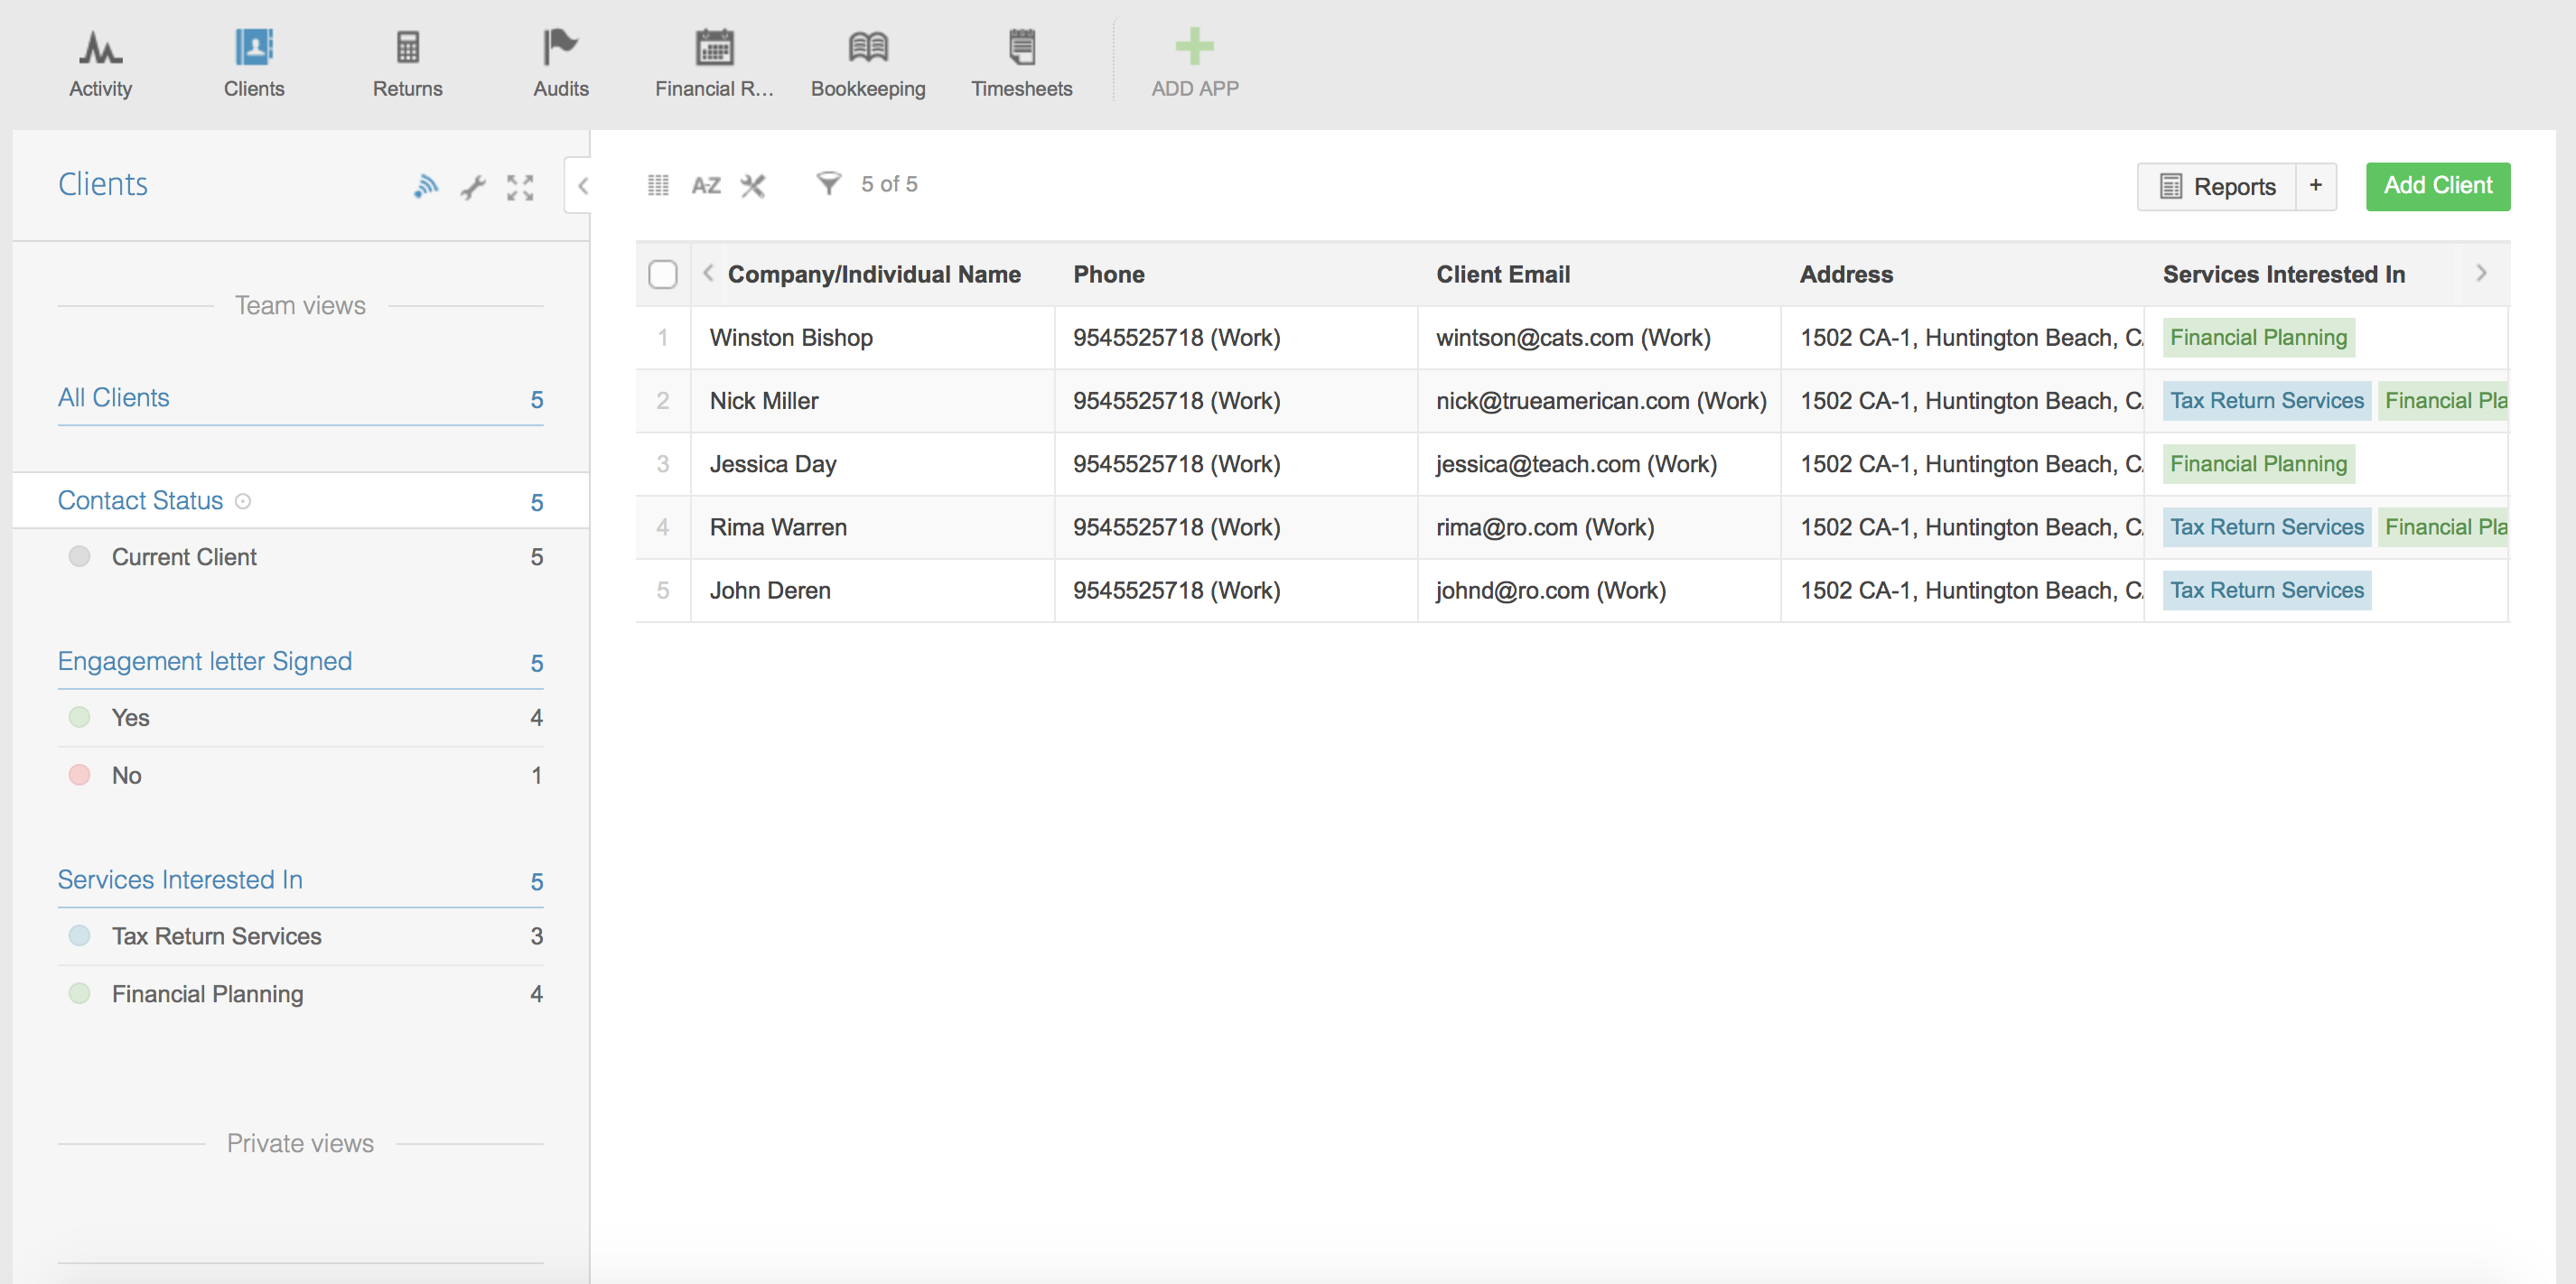Screen dimensions: 2576x1284
Task: Expand Clients panel to fullscreen
Action: pos(520,187)
